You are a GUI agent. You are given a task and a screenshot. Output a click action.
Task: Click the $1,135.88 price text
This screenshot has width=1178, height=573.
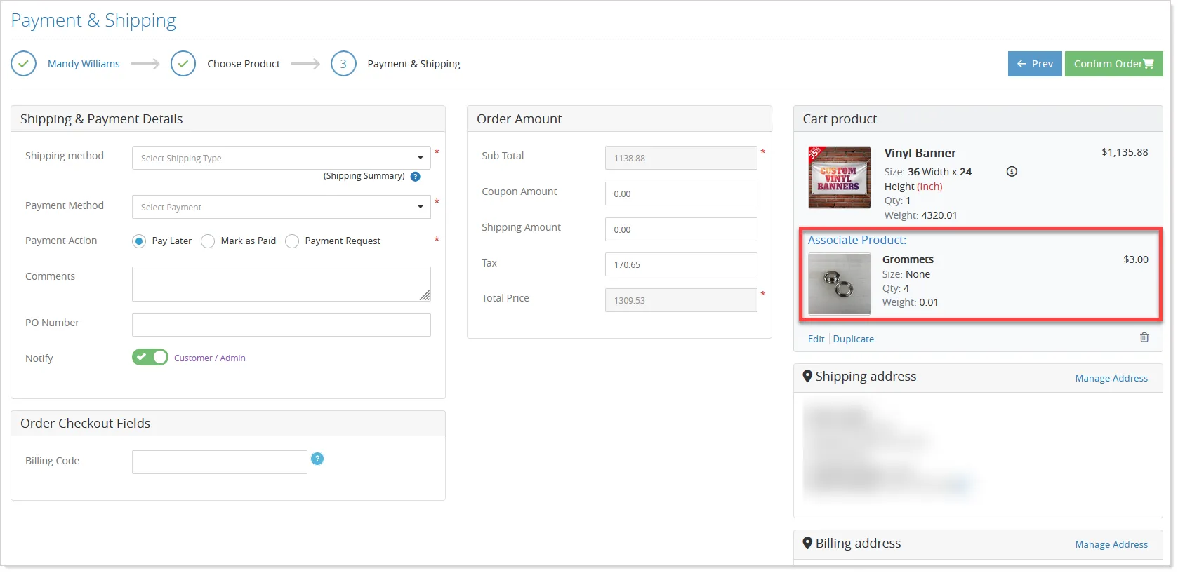[1125, 152]
